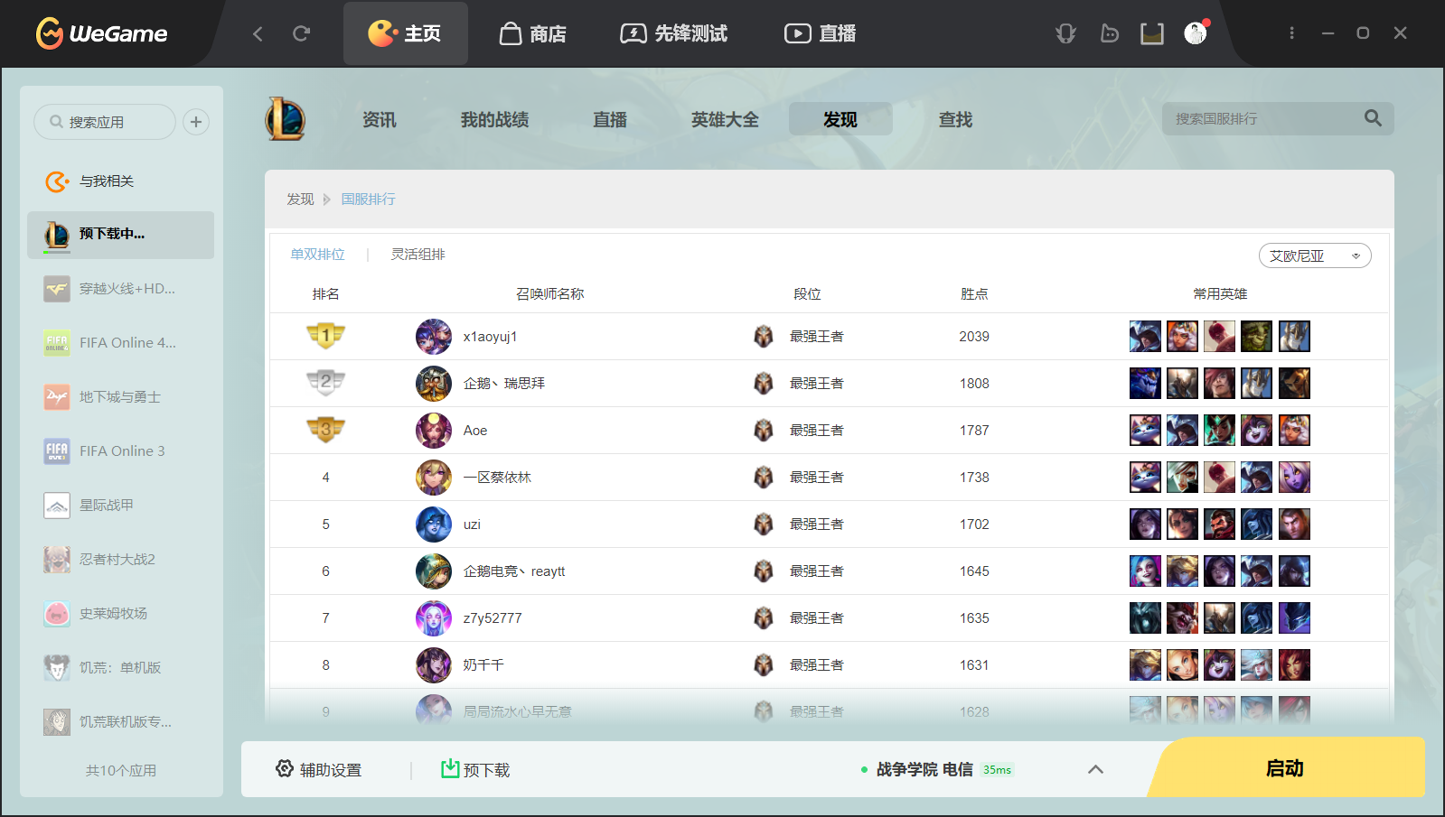This screenshot has height=817, width=1445.
Task: Open the download box icon in the title bar
Action: click(x=1152, y=33)
